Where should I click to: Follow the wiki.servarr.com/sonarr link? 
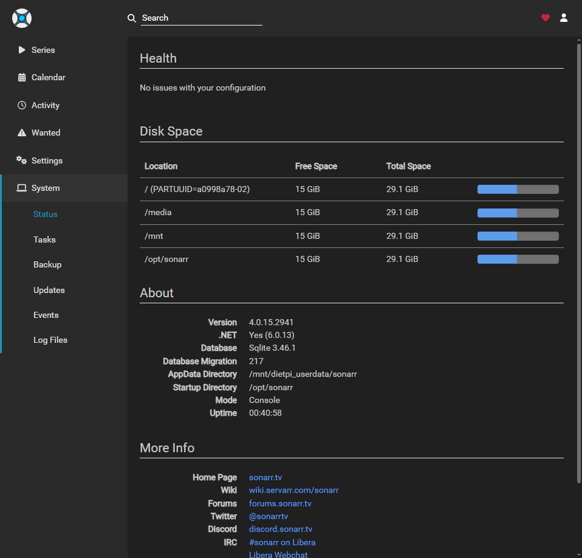point(293,491)
